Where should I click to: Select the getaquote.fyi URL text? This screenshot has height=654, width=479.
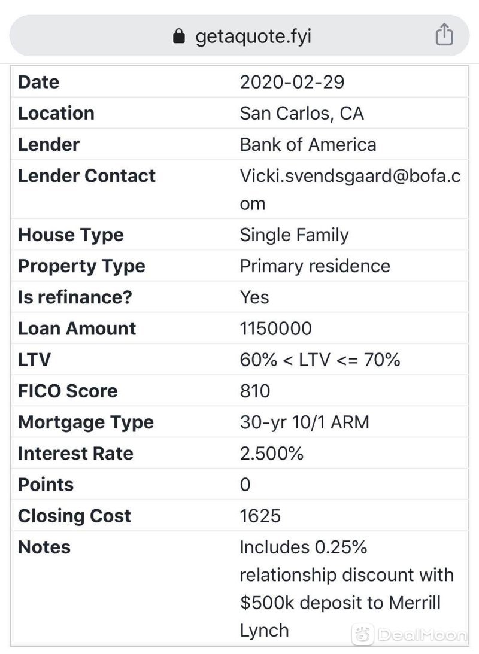pos(253,36)
